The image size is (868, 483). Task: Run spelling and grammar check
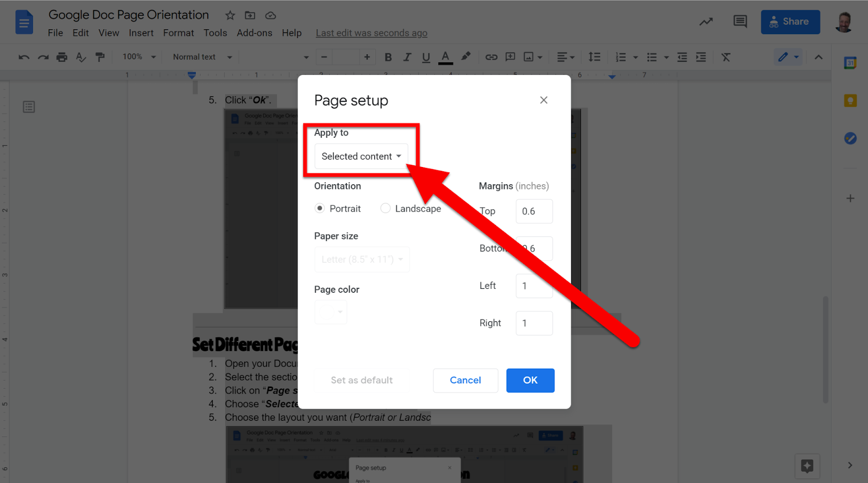81,57
